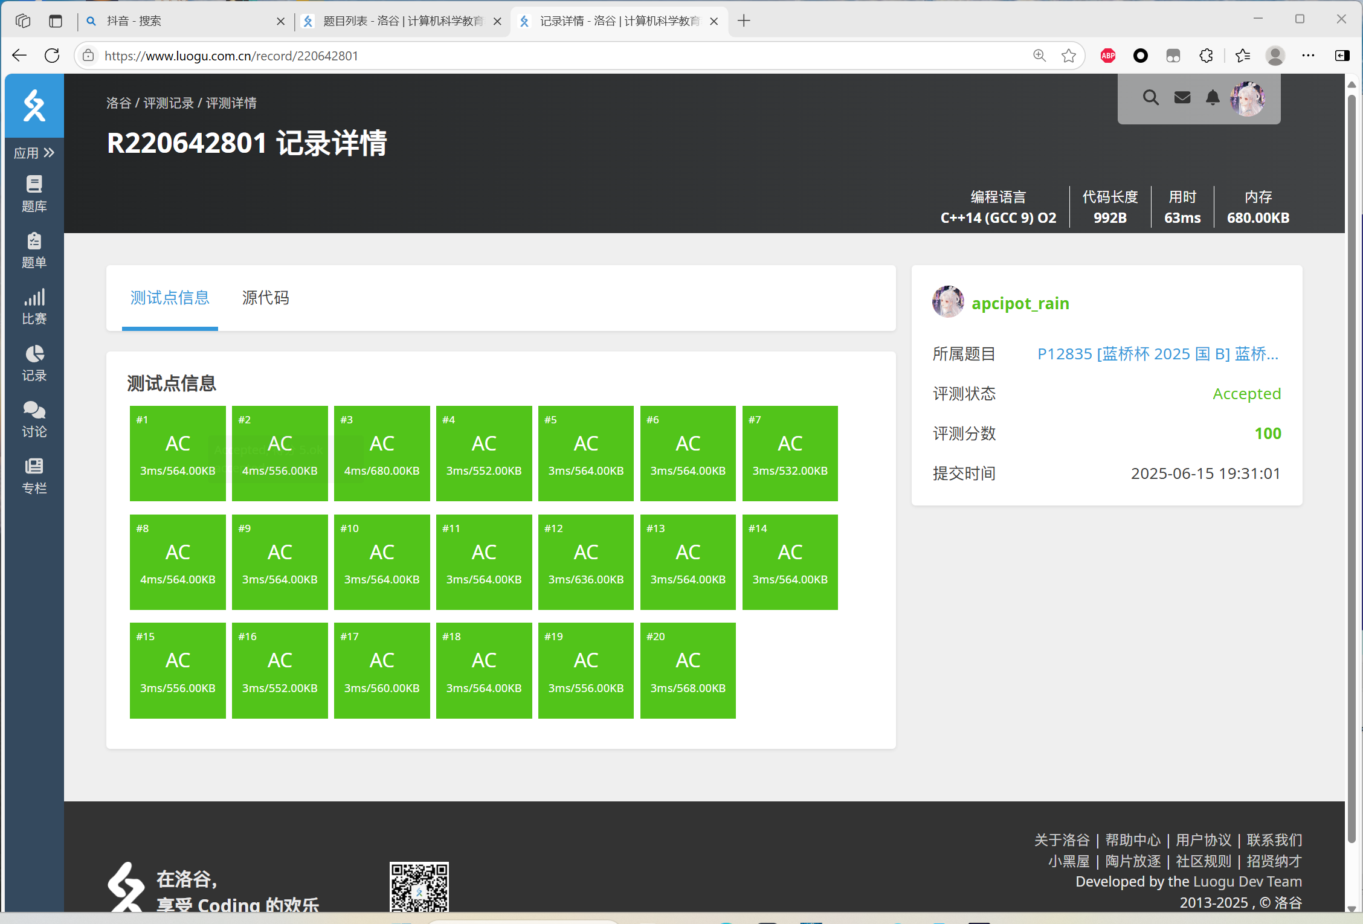Favorite this page with the star icon
The image size is (1363, 924).
coord(1068,56)
